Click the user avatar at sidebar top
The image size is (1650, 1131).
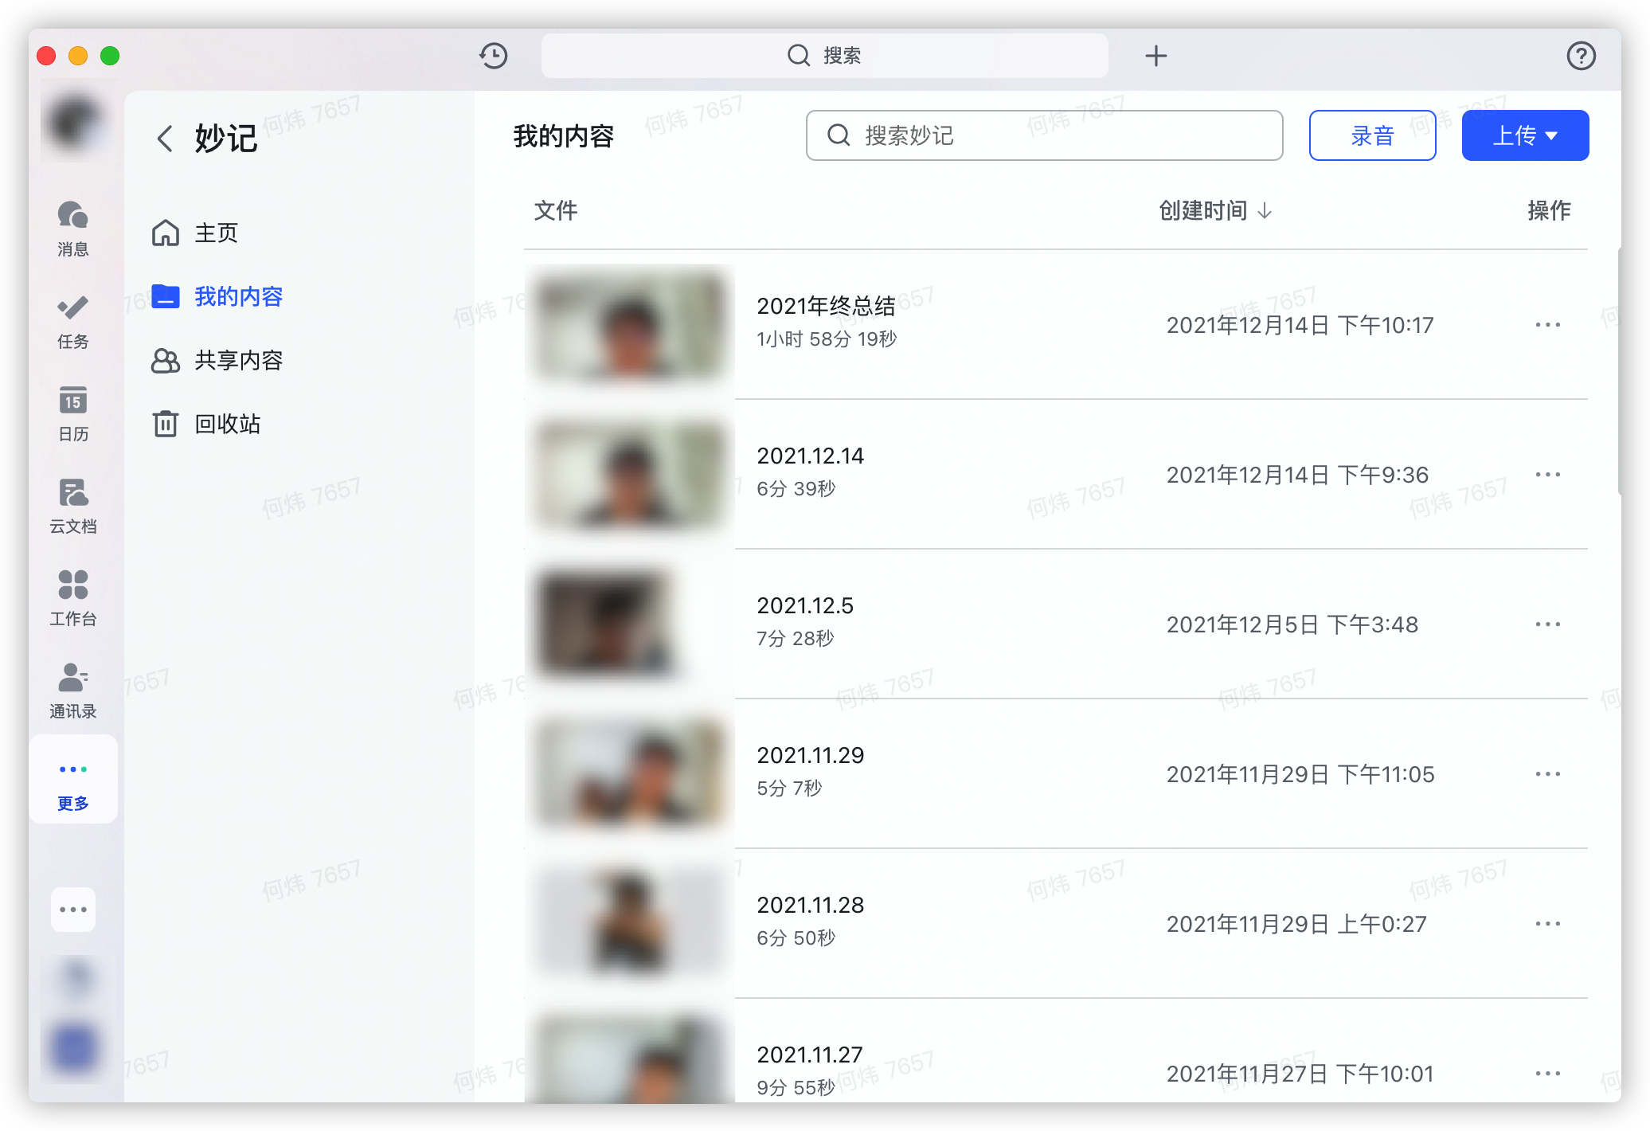[x=73, y=123]
